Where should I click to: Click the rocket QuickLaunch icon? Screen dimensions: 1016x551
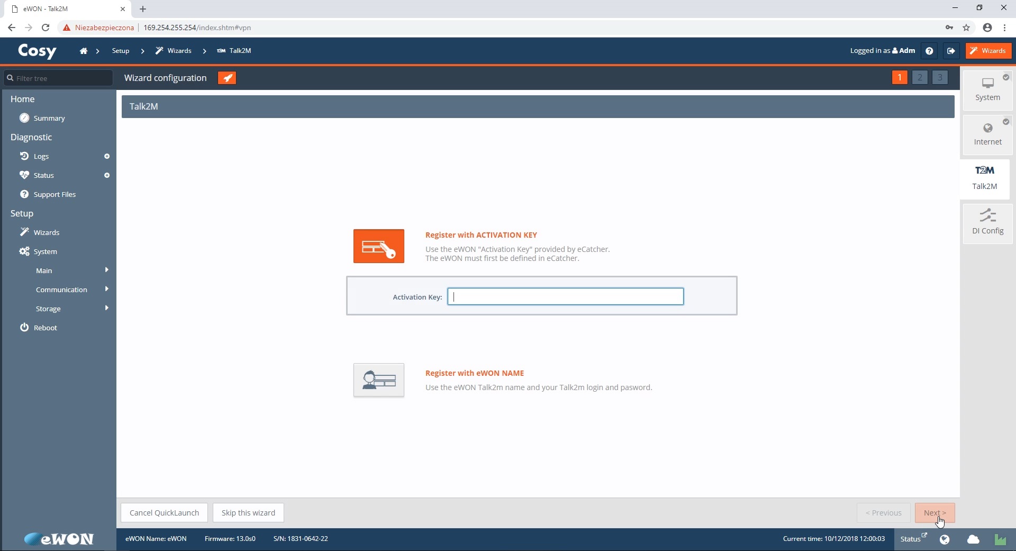(227, 78)
